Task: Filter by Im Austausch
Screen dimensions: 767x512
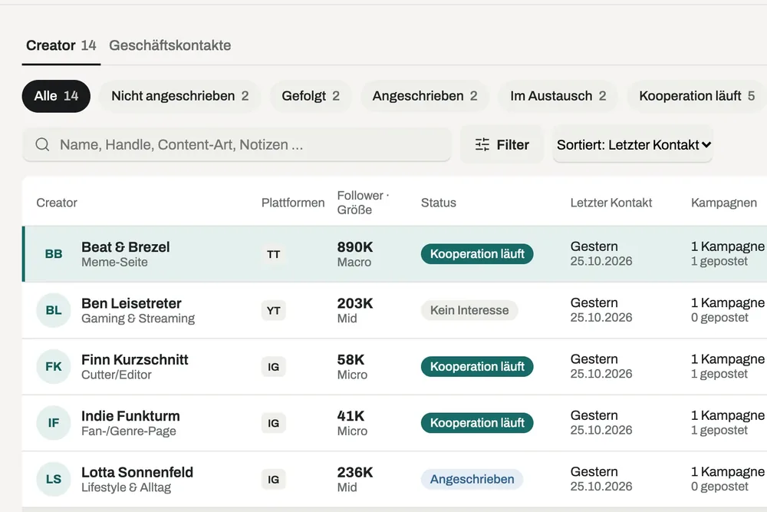Action: click(x=558, y=96)
